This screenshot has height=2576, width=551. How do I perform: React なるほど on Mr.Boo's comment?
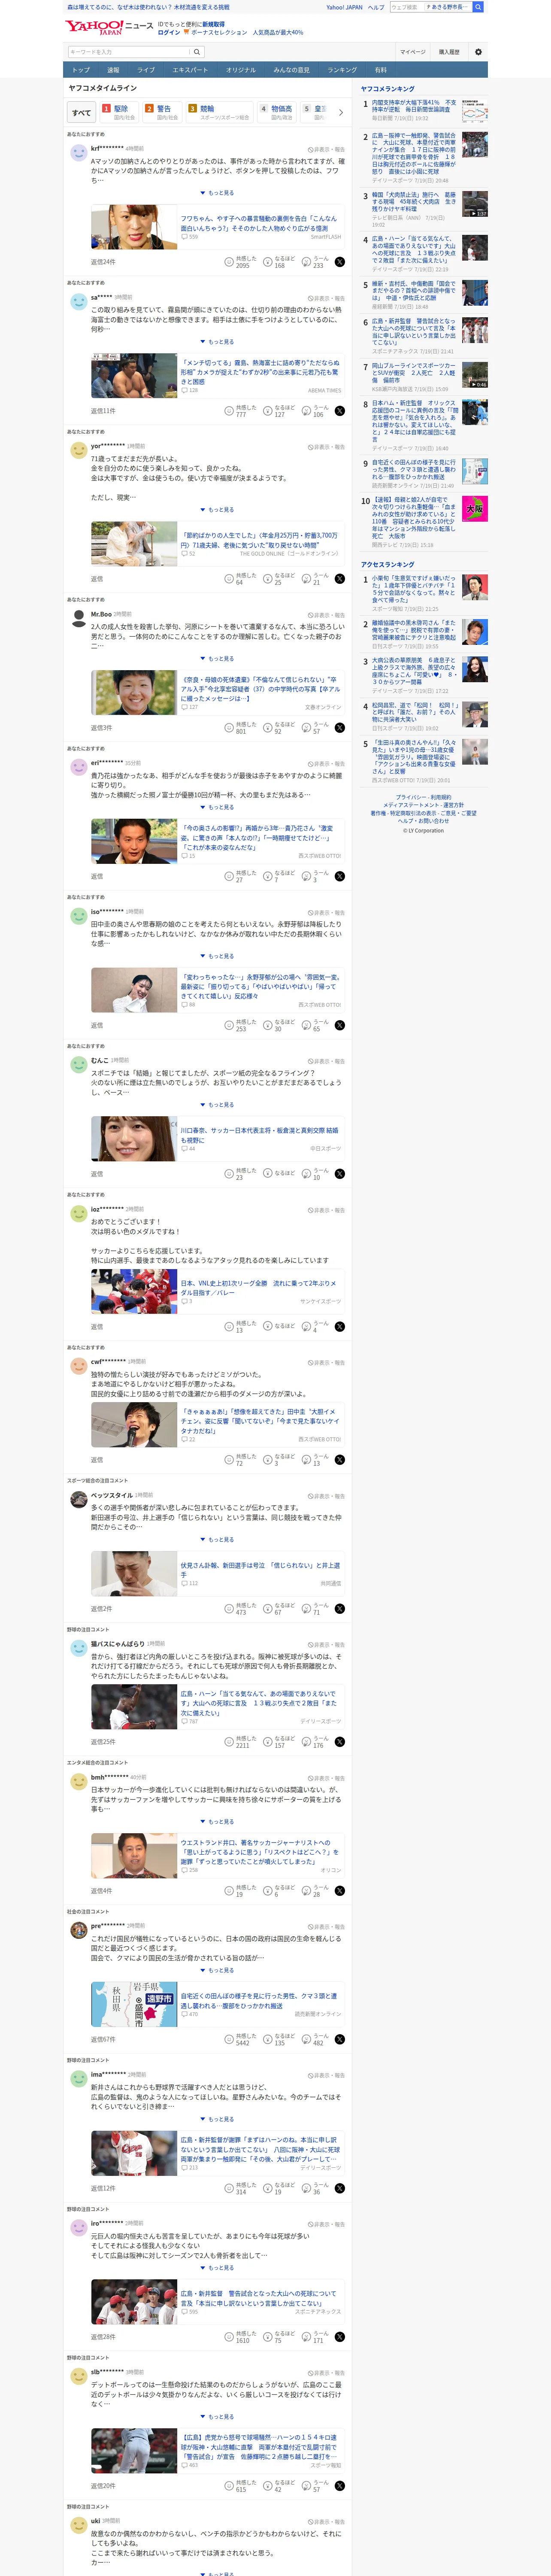(x=279, y=728)
